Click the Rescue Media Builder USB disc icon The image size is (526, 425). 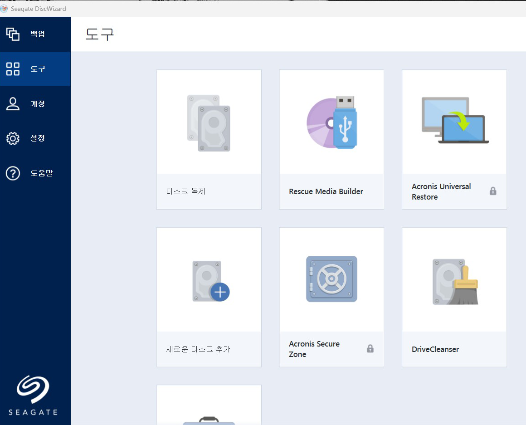pyautogui.click(x=332, y=122)
